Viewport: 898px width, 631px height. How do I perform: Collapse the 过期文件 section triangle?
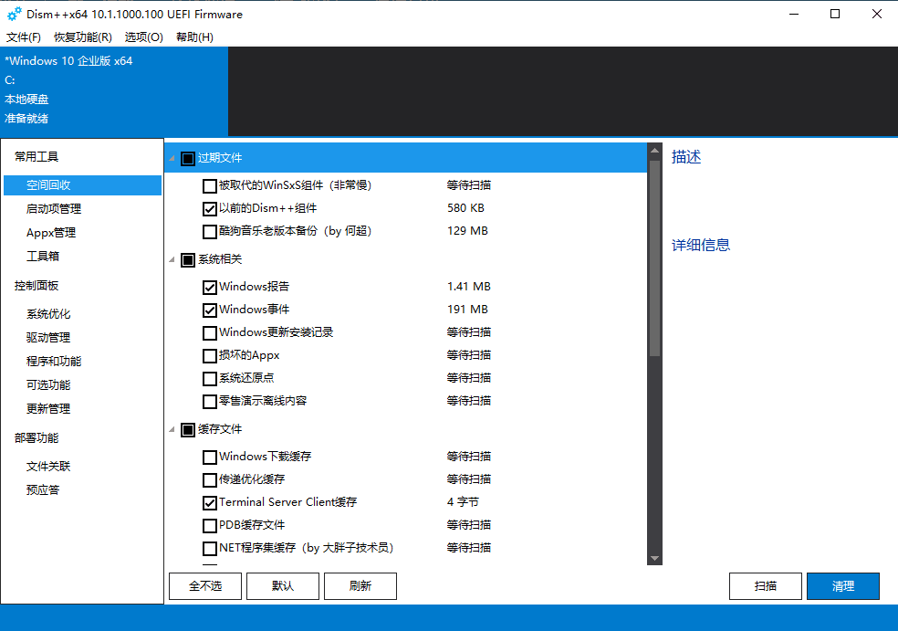[171, 157]
